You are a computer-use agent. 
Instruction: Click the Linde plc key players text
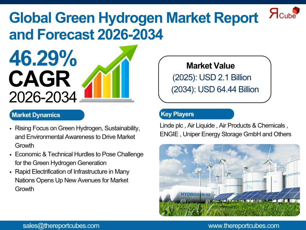tap(172, 125)
